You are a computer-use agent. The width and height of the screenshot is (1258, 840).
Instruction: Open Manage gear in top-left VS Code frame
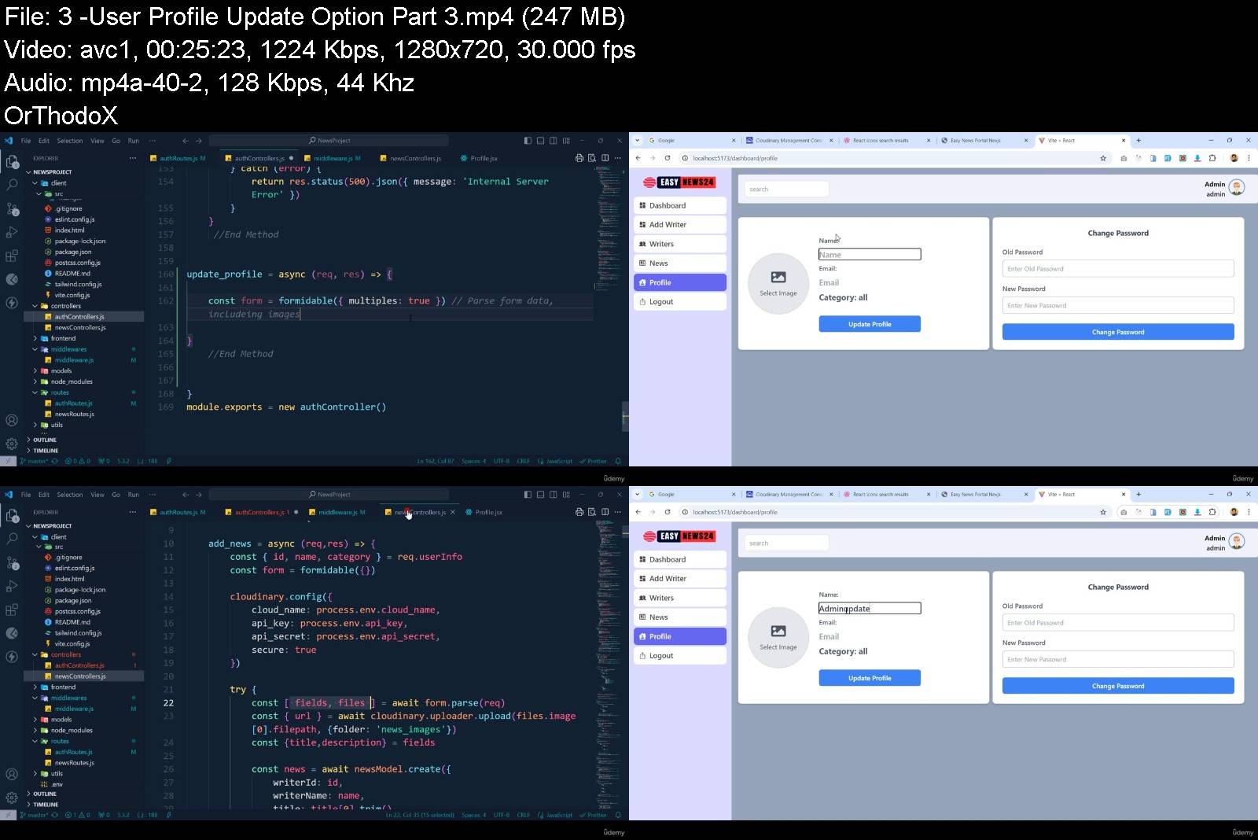click(12, 444)
